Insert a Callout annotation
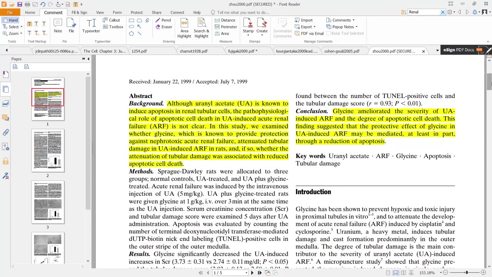 (111, 20)
